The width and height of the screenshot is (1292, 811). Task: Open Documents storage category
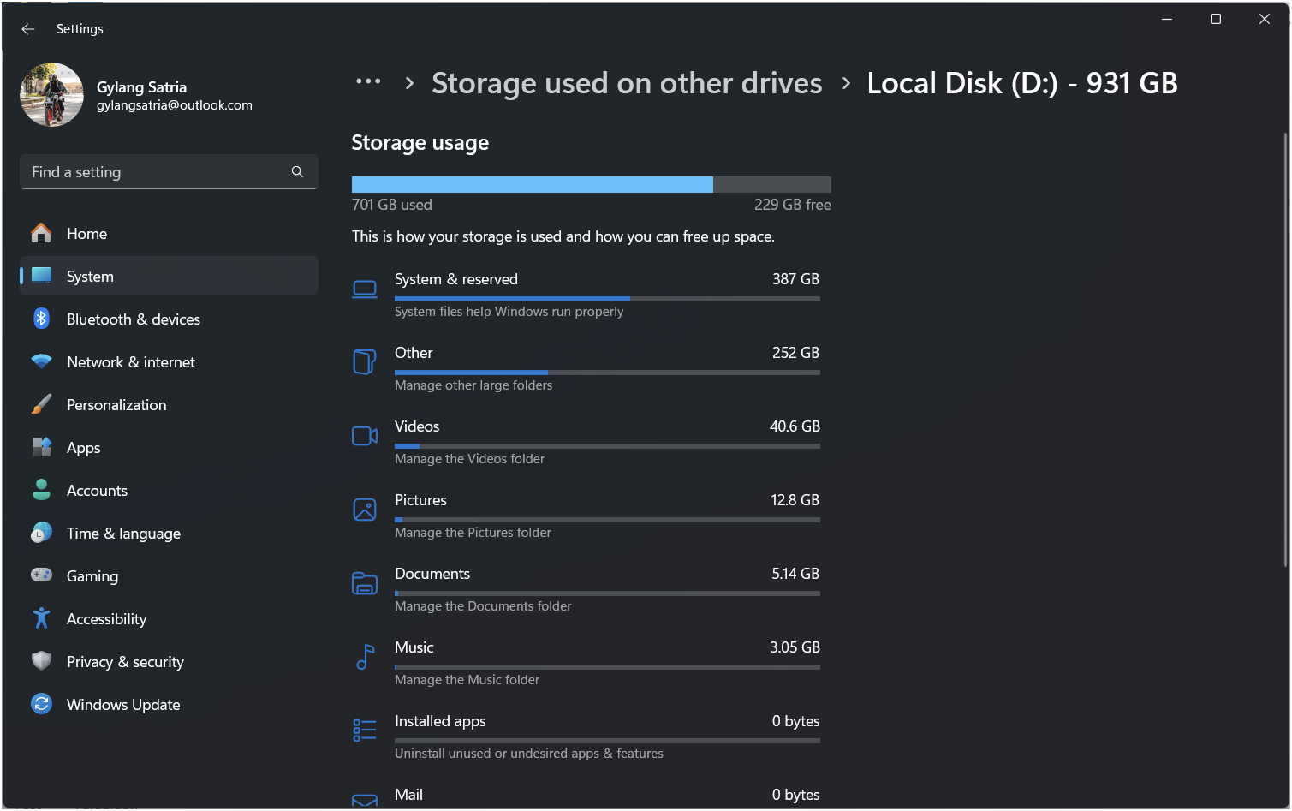point(586,589)
